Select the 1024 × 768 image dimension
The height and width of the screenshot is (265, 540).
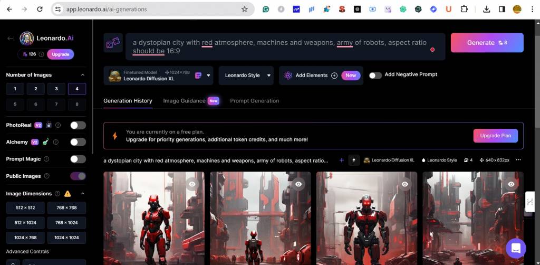tap(25, 238)
